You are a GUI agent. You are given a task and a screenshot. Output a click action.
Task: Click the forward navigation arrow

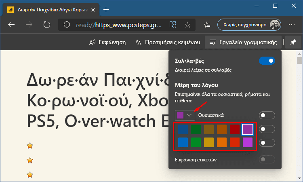(x=29, y=25)
